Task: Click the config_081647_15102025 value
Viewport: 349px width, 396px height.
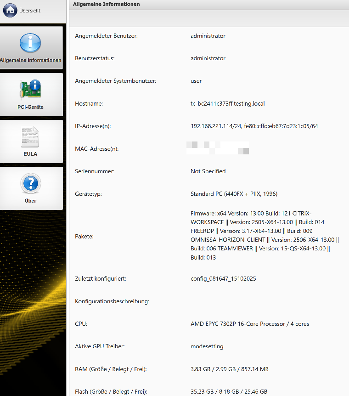Action: [x=223, y=279]
